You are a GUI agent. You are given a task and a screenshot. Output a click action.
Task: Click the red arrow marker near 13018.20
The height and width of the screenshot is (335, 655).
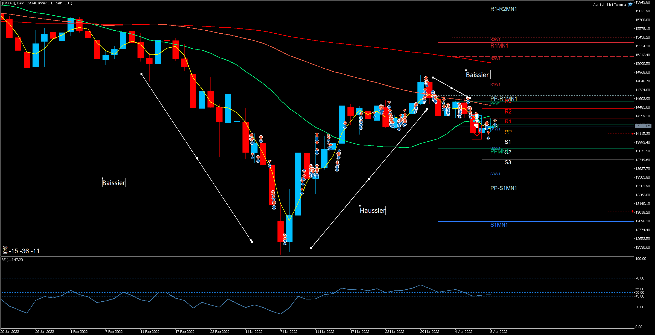pos(633,211)
